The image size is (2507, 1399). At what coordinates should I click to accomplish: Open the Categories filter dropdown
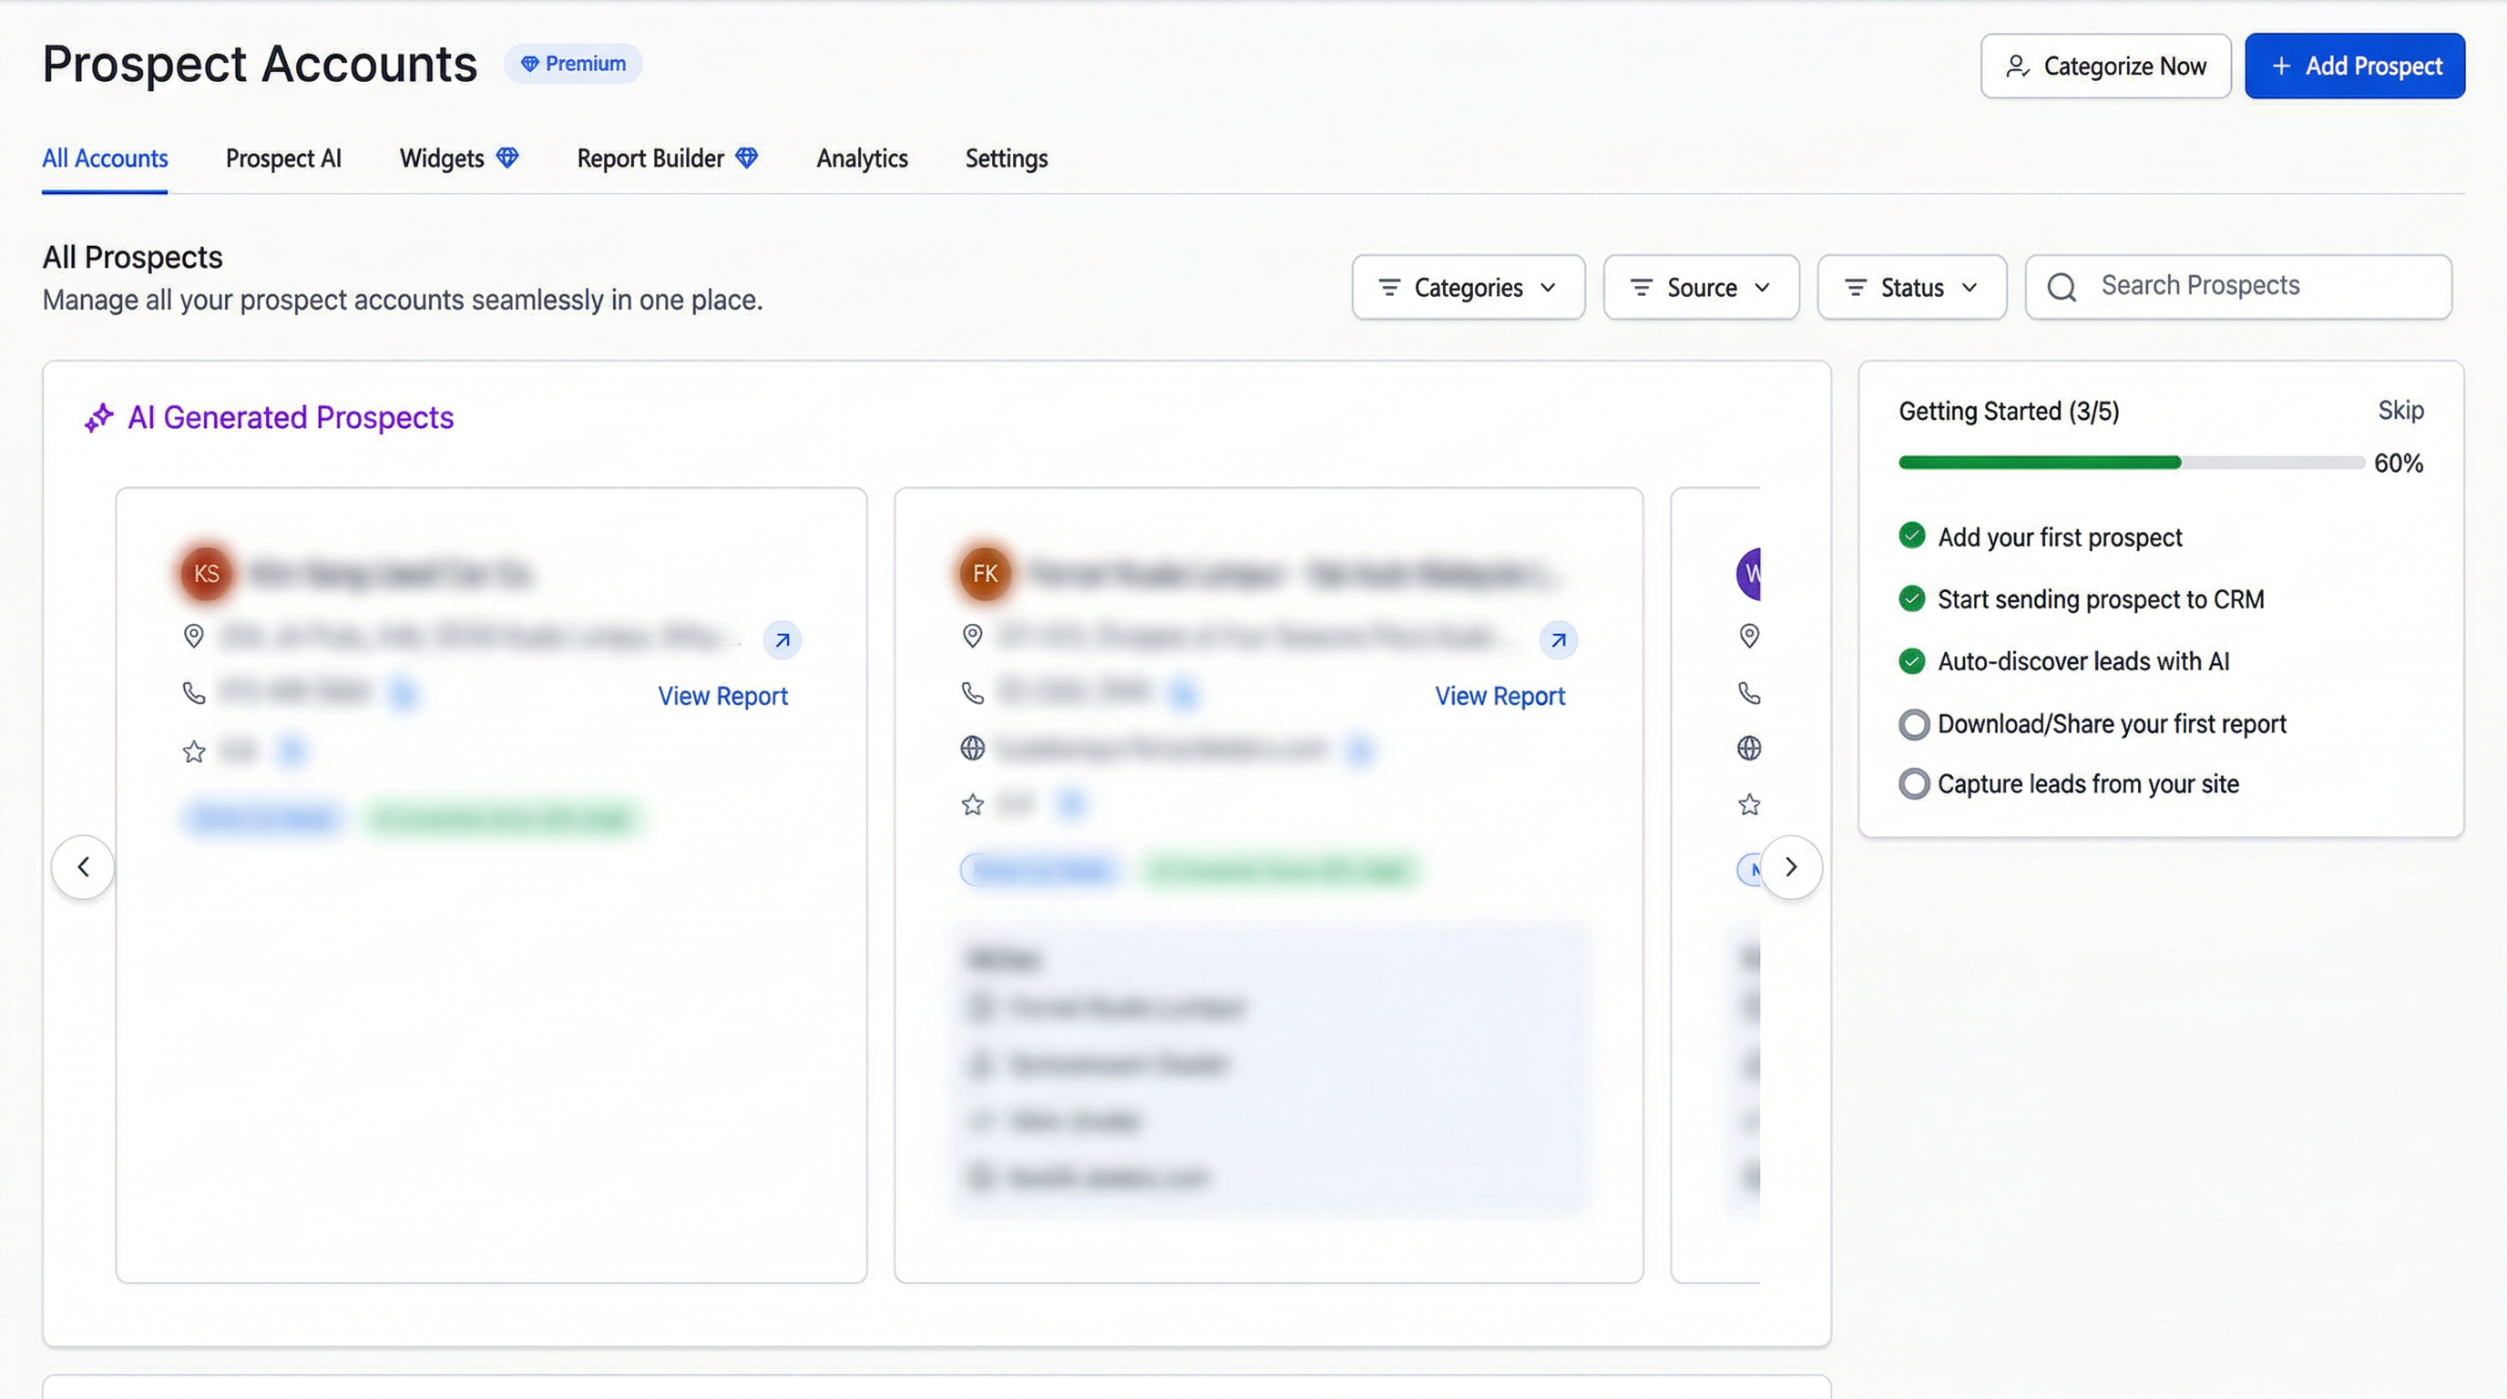[x=1468, y=288]
